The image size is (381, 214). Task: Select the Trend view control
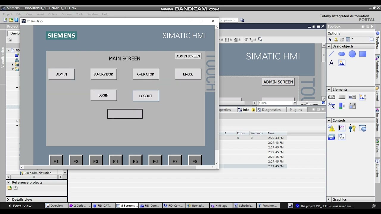tap(342, 128)
